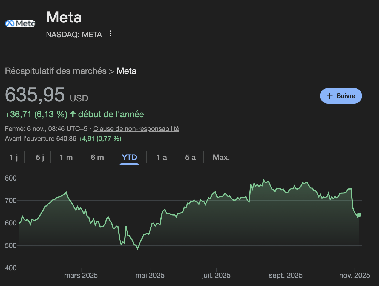
Task: Switch chart to 1 a range
Action: coord(162,157)
